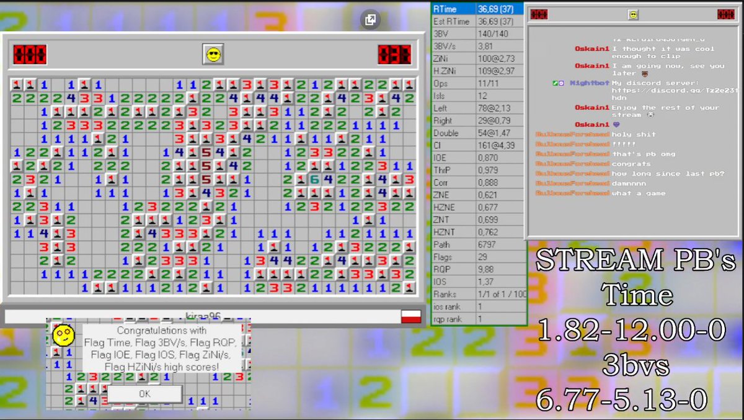
Task: Click the H.ZiNi row showing 109@2,97
Action: click(x=478, y=71)
